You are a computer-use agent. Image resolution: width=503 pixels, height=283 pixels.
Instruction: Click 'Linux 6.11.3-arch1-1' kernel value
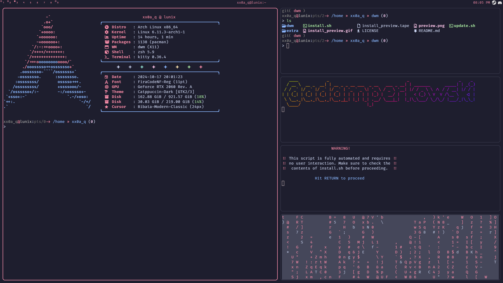pos(161,32)
